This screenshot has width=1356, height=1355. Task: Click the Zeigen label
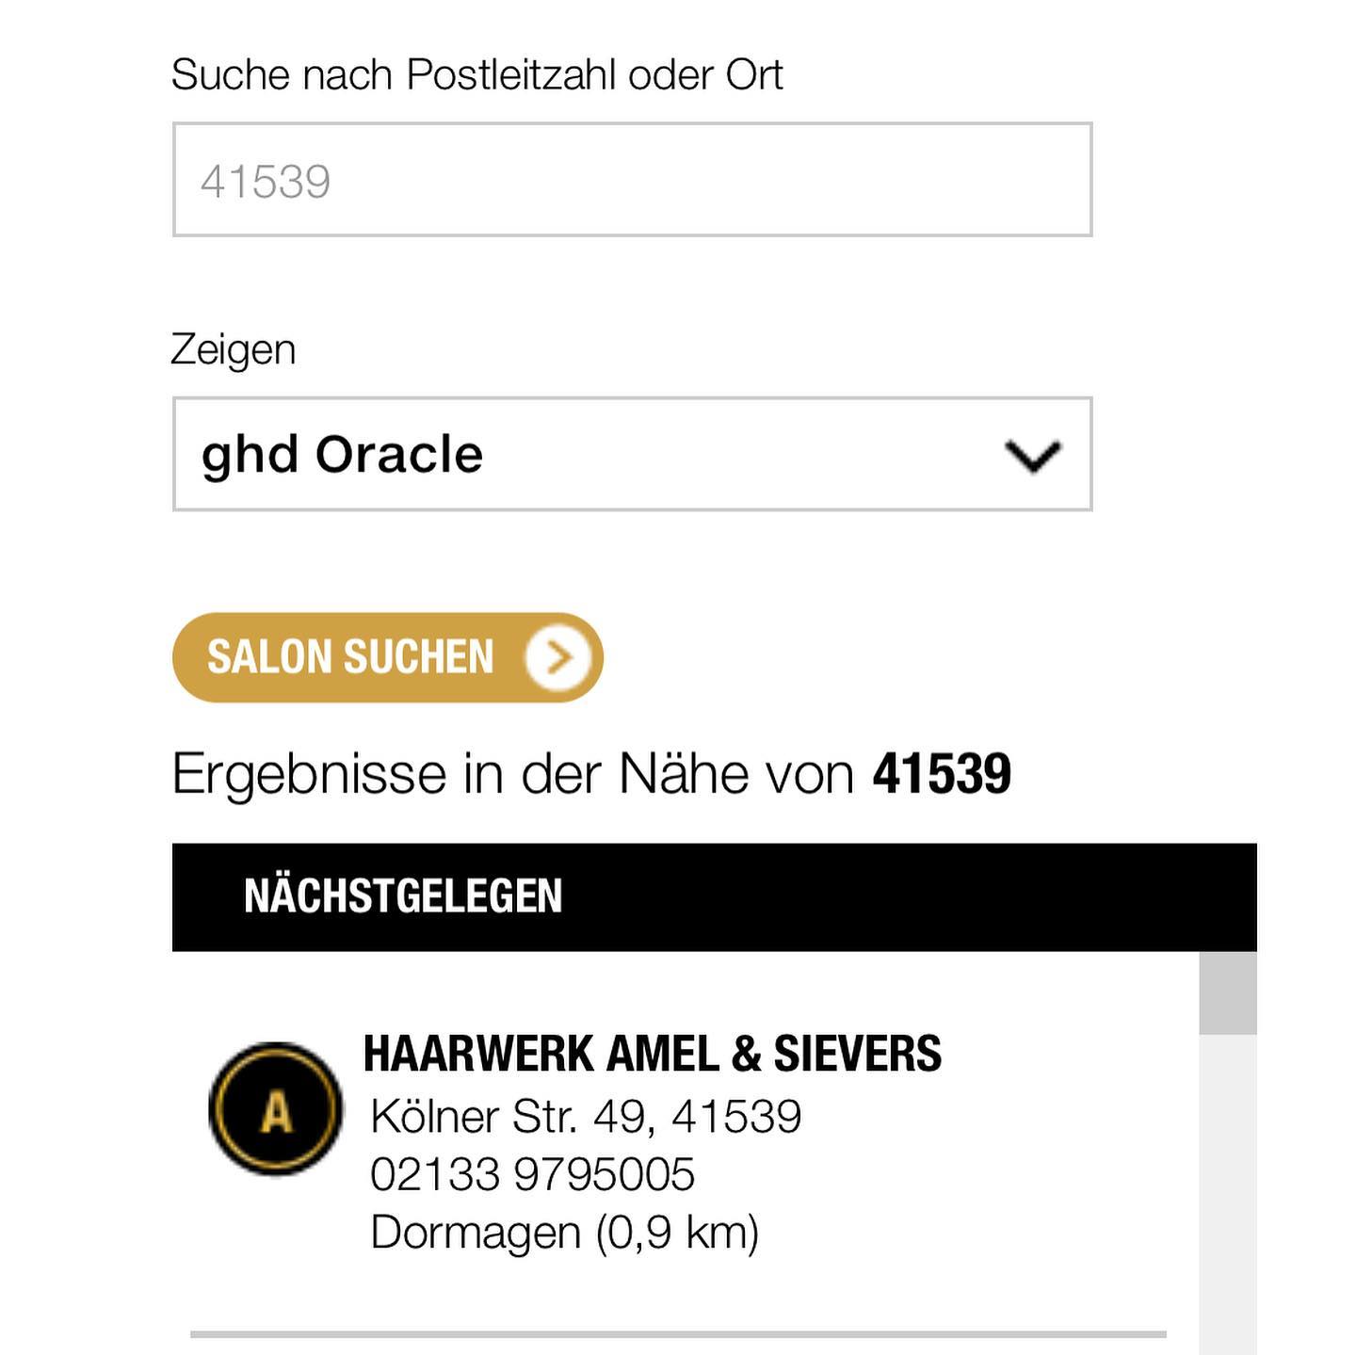234,351
